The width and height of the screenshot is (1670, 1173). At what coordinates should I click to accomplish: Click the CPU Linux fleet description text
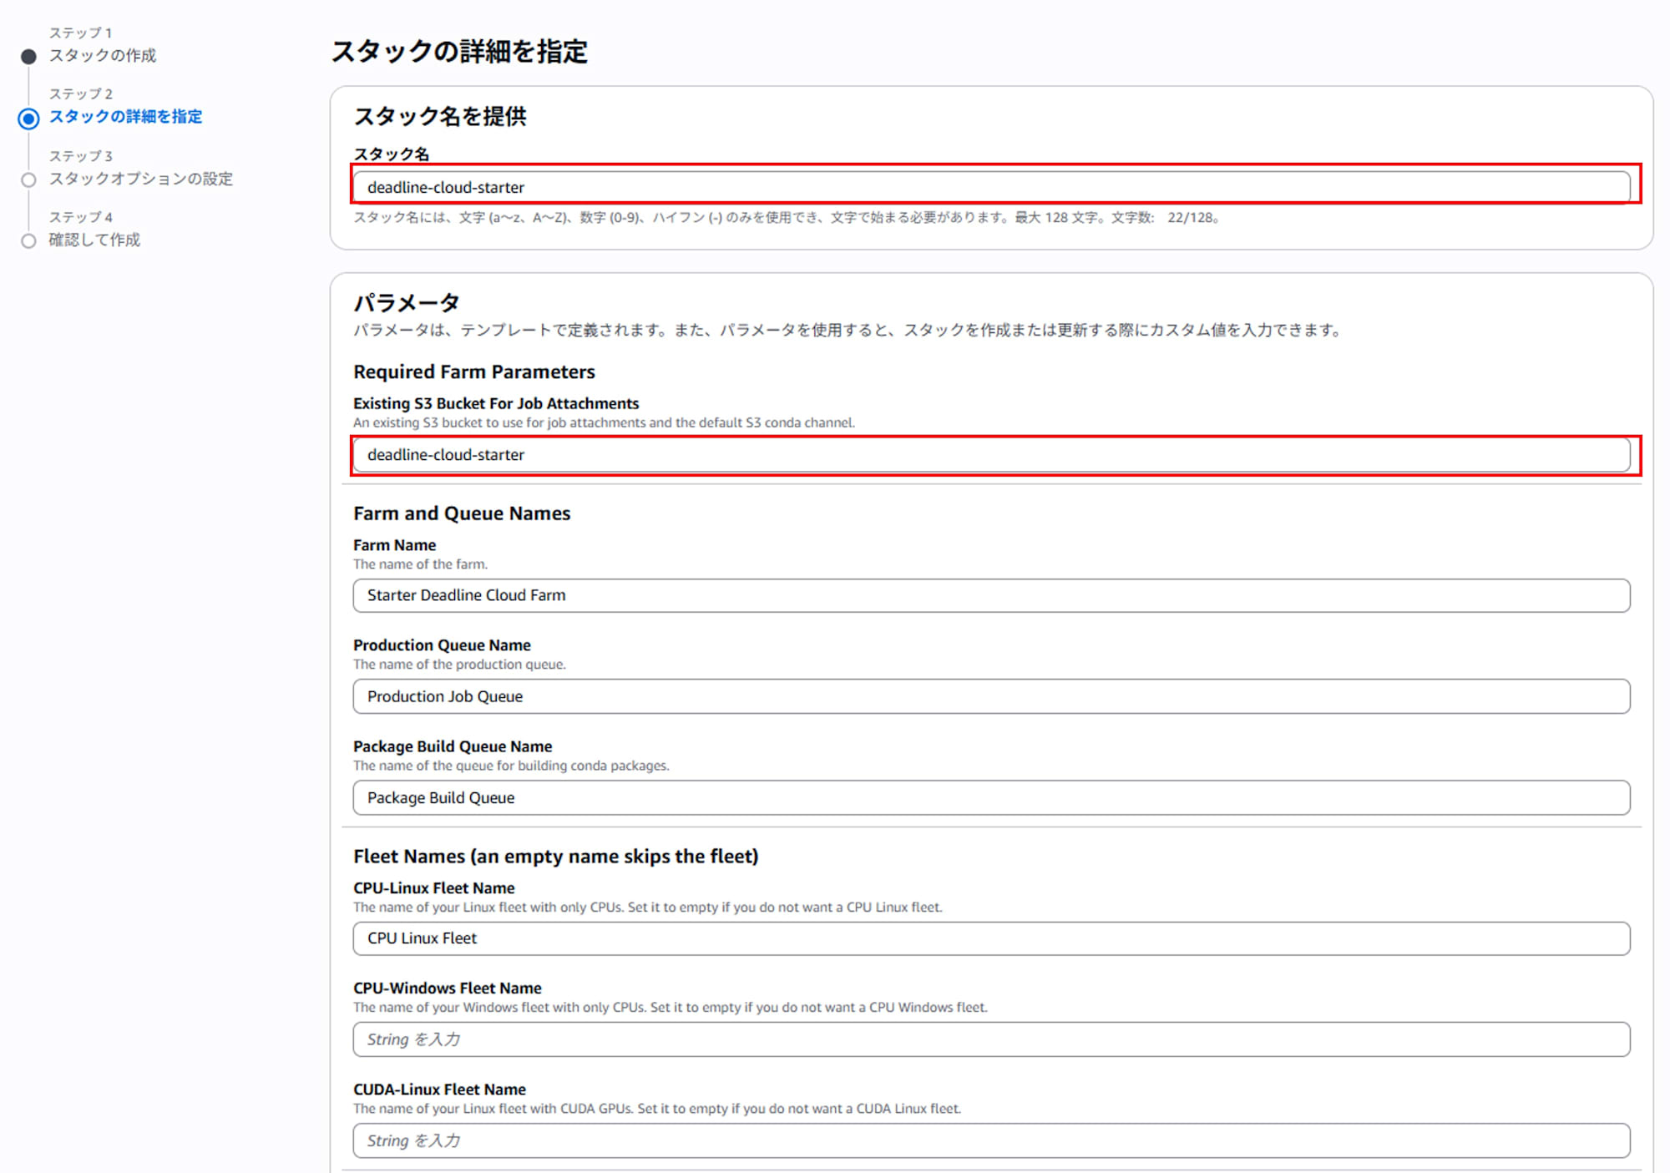tap(647, 908)
